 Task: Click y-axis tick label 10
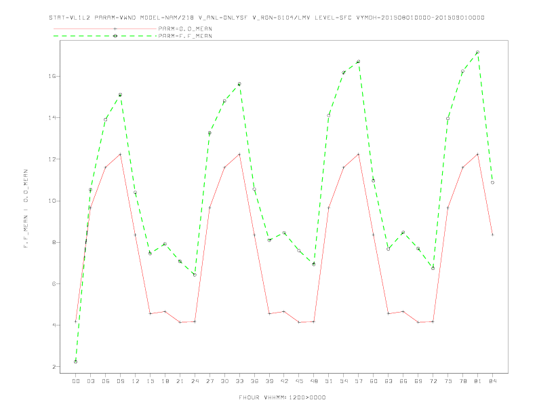click(x=52, y=201)
